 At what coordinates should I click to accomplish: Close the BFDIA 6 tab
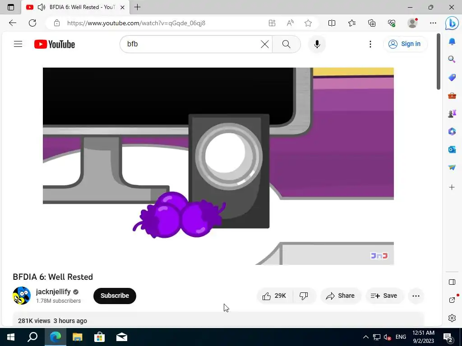pyautogui.click(x=123, y=7)
